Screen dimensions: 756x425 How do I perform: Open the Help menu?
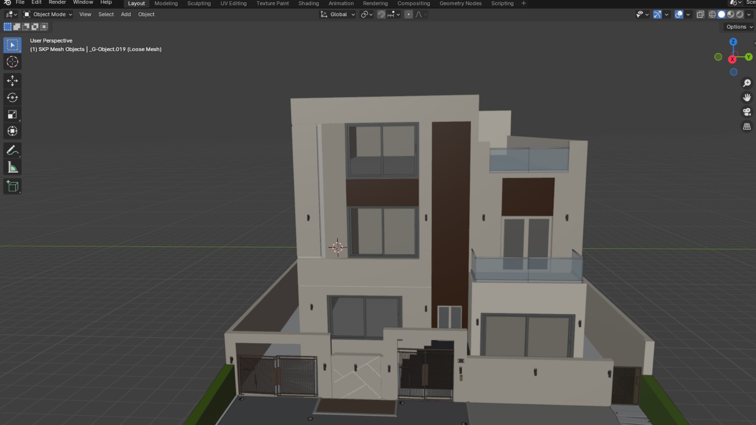click(x=106, y=2)
